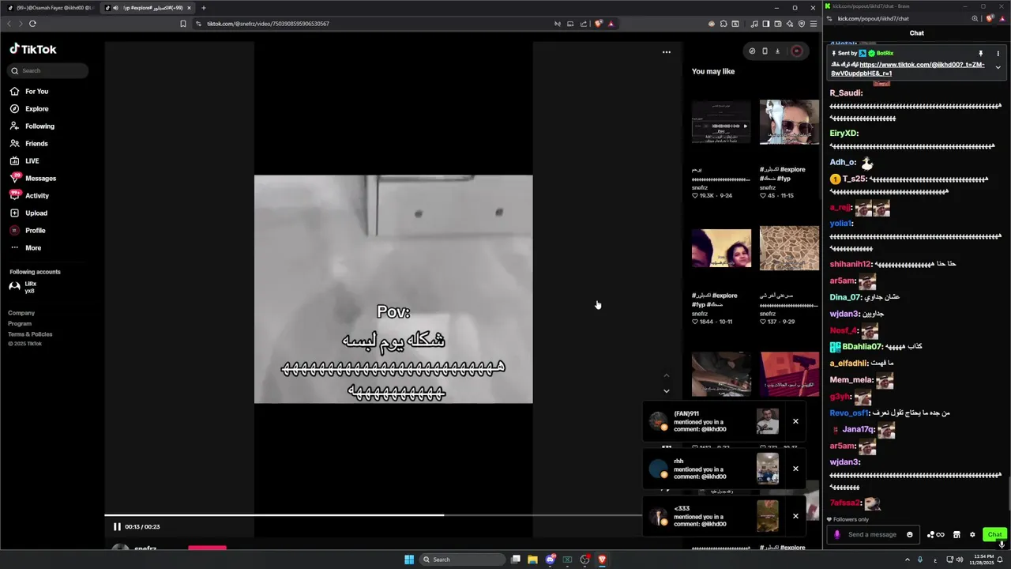Click the compass icon in top-right pill
1011x569 pixels.
(x=752, y=51)
